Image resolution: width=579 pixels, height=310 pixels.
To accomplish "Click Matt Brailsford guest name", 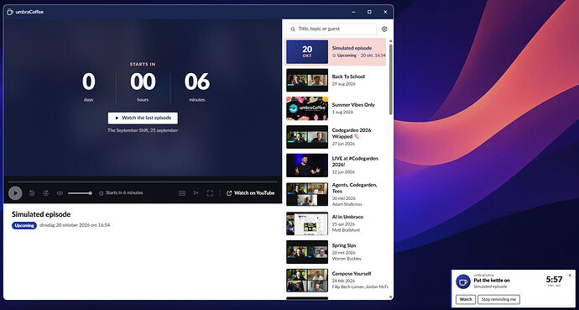I will click(x=346, y=230).
